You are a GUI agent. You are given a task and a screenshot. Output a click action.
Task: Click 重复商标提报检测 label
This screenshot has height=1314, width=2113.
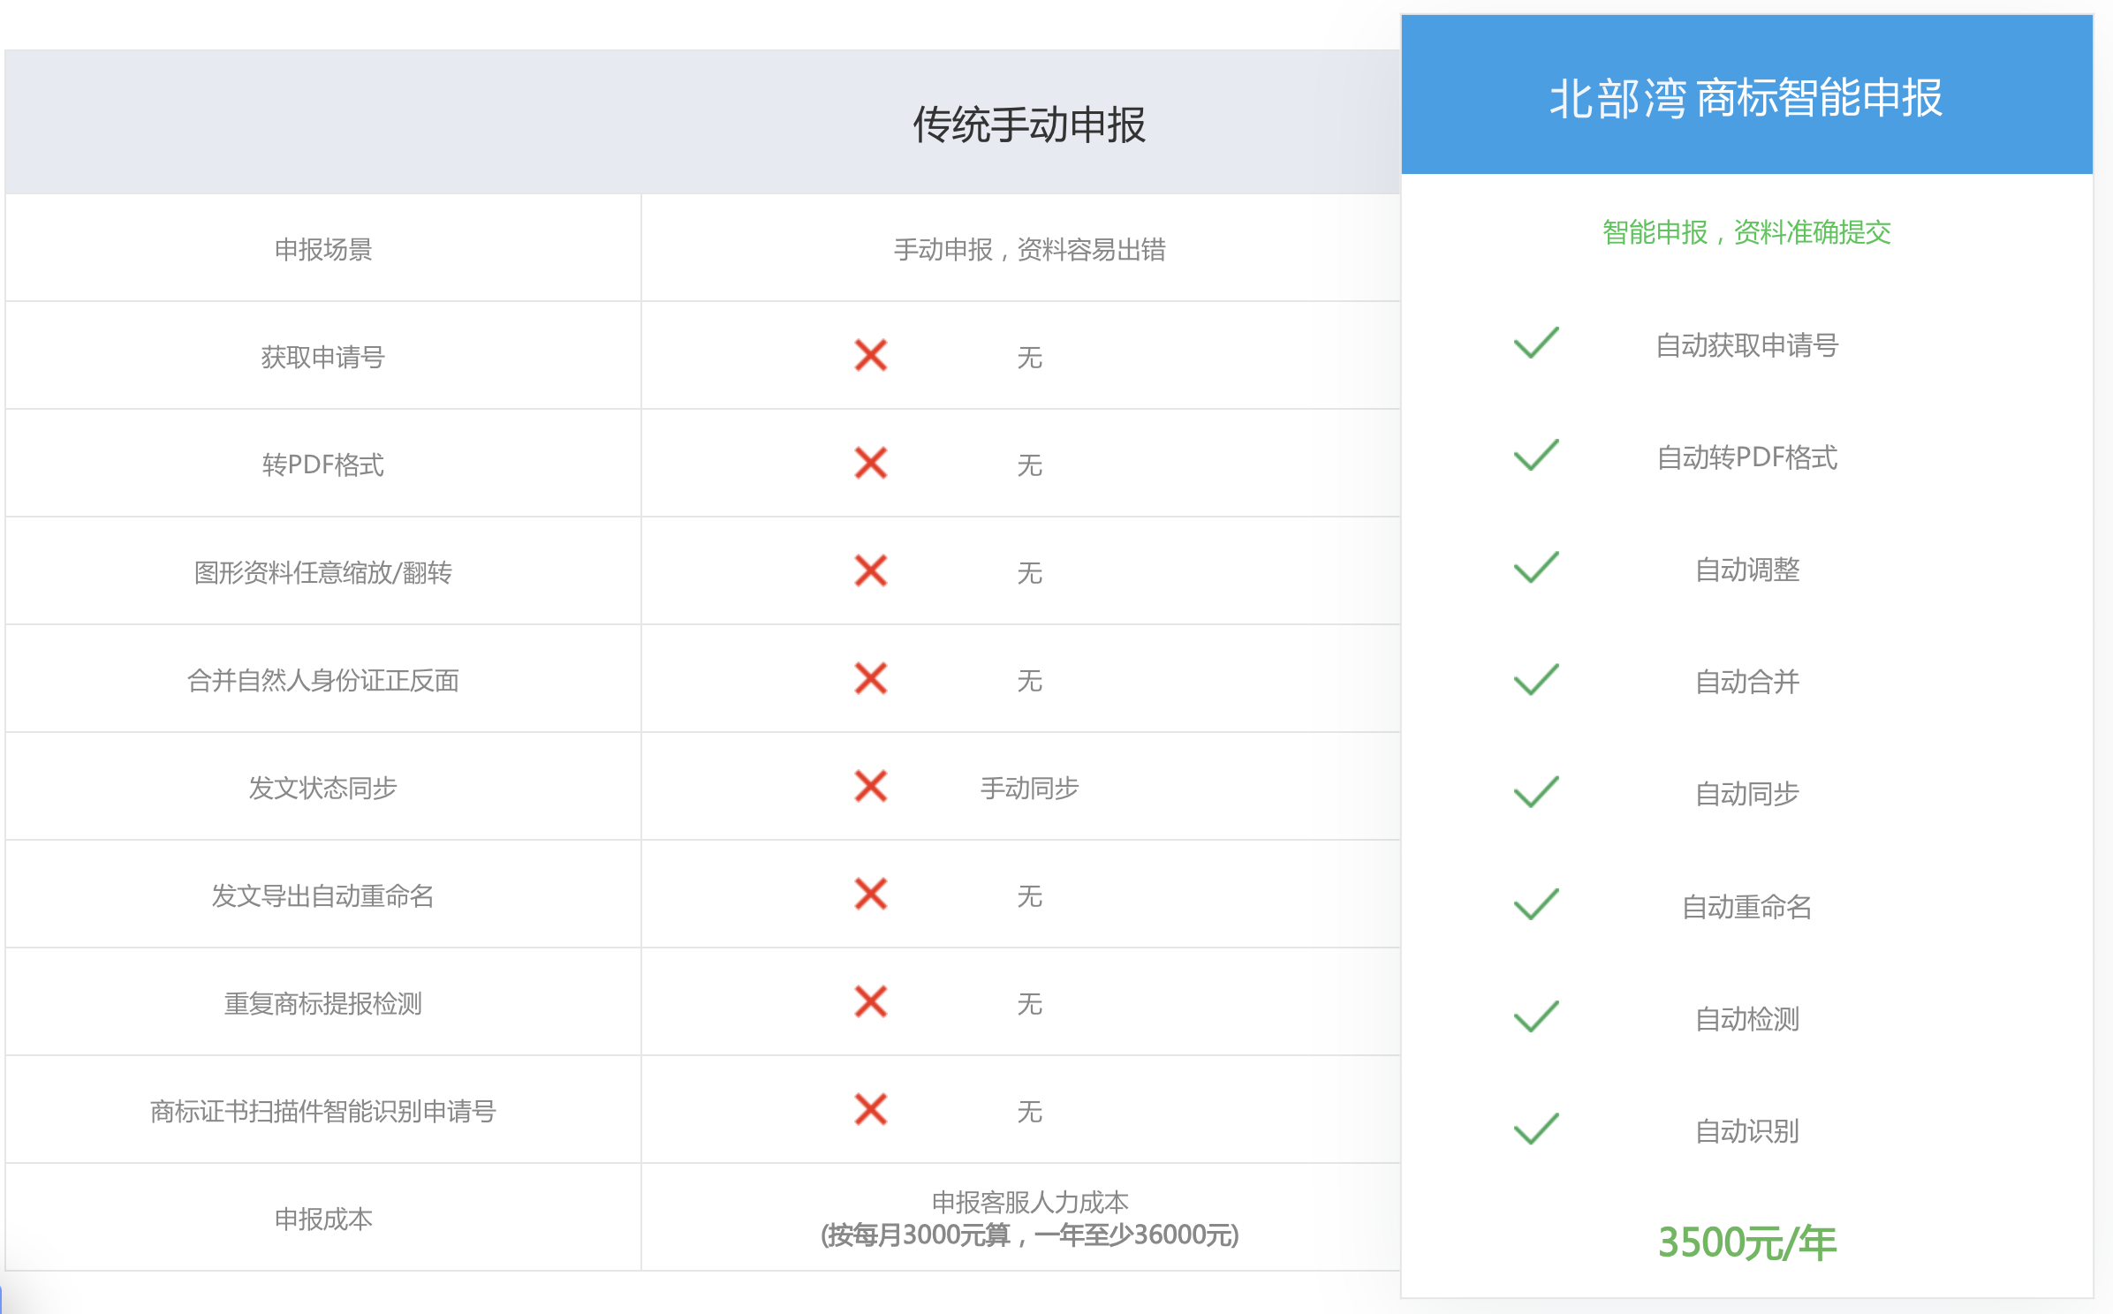pyautogui.click(x=323, y=1004)
